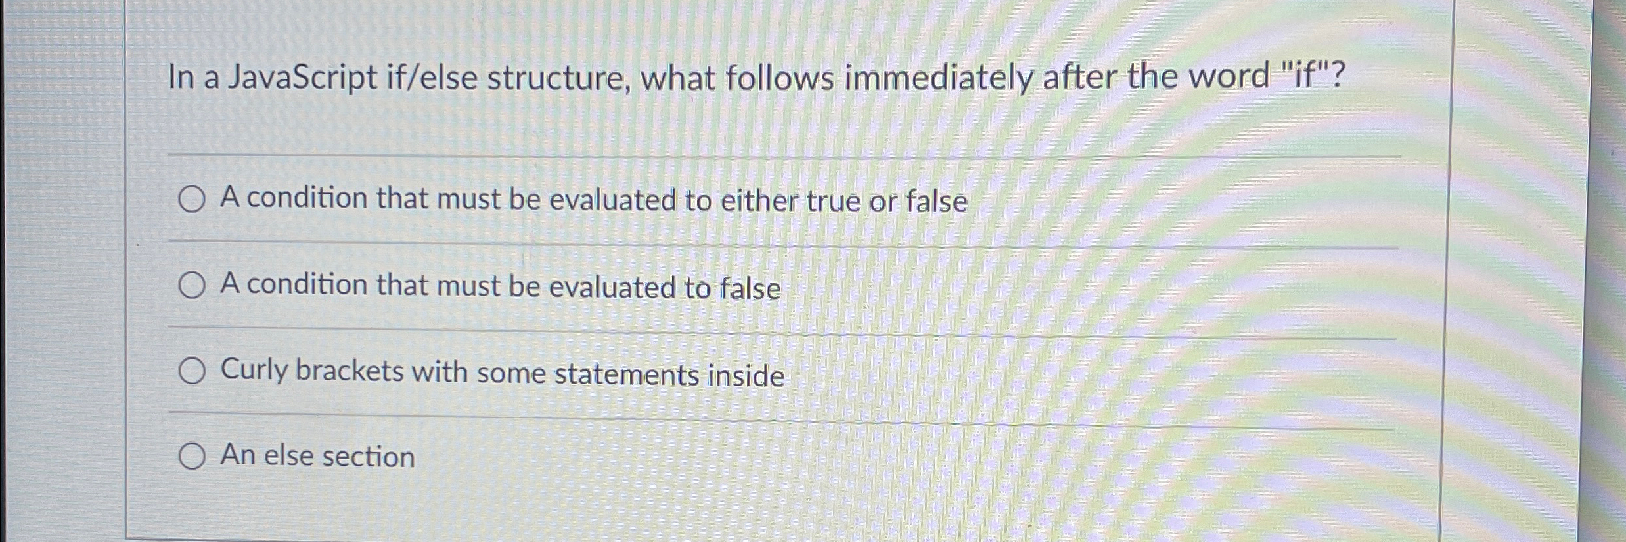Click the answer 'Curly brackets with some statements inside'

(503, 373)
